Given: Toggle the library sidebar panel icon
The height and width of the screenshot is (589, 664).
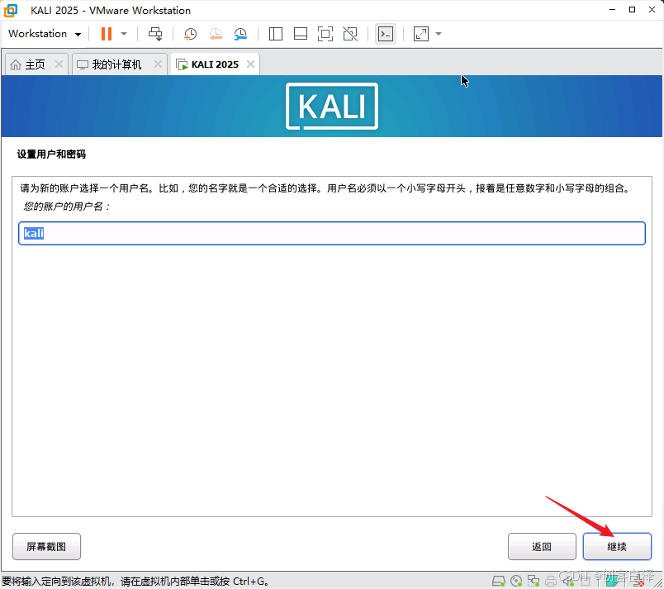Looking at the screenshot, I should (276, 34).
